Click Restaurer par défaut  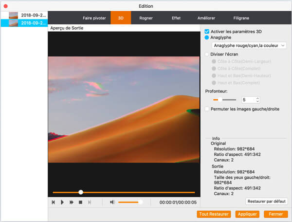coord(267,201)
